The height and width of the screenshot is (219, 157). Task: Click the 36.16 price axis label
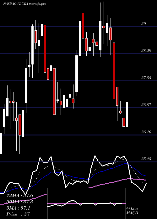point(146,132)
